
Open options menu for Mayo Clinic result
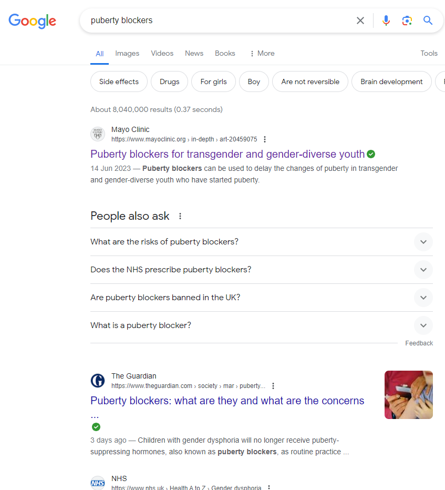pyautogui.click(x=265, y=139)
